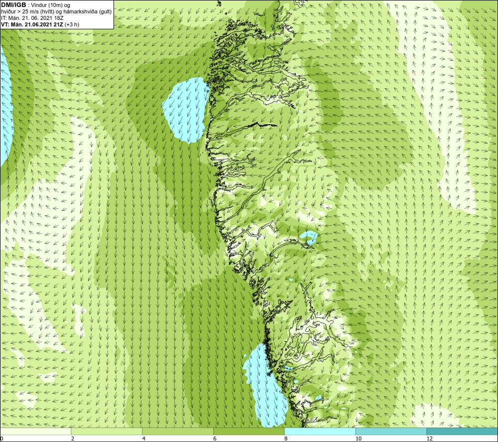
Task: Click the 0–2 m/s palest color bar segment
Action: click(35, 431)
